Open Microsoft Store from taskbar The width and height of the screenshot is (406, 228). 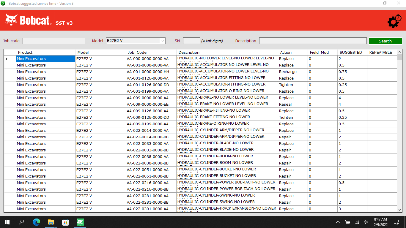point(65,222)
